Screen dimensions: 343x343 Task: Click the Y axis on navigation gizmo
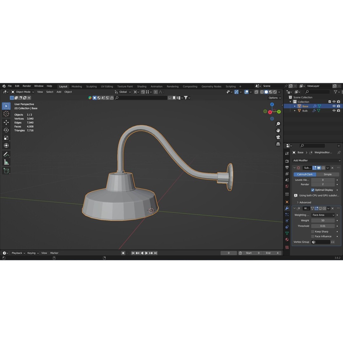point(279,112)
